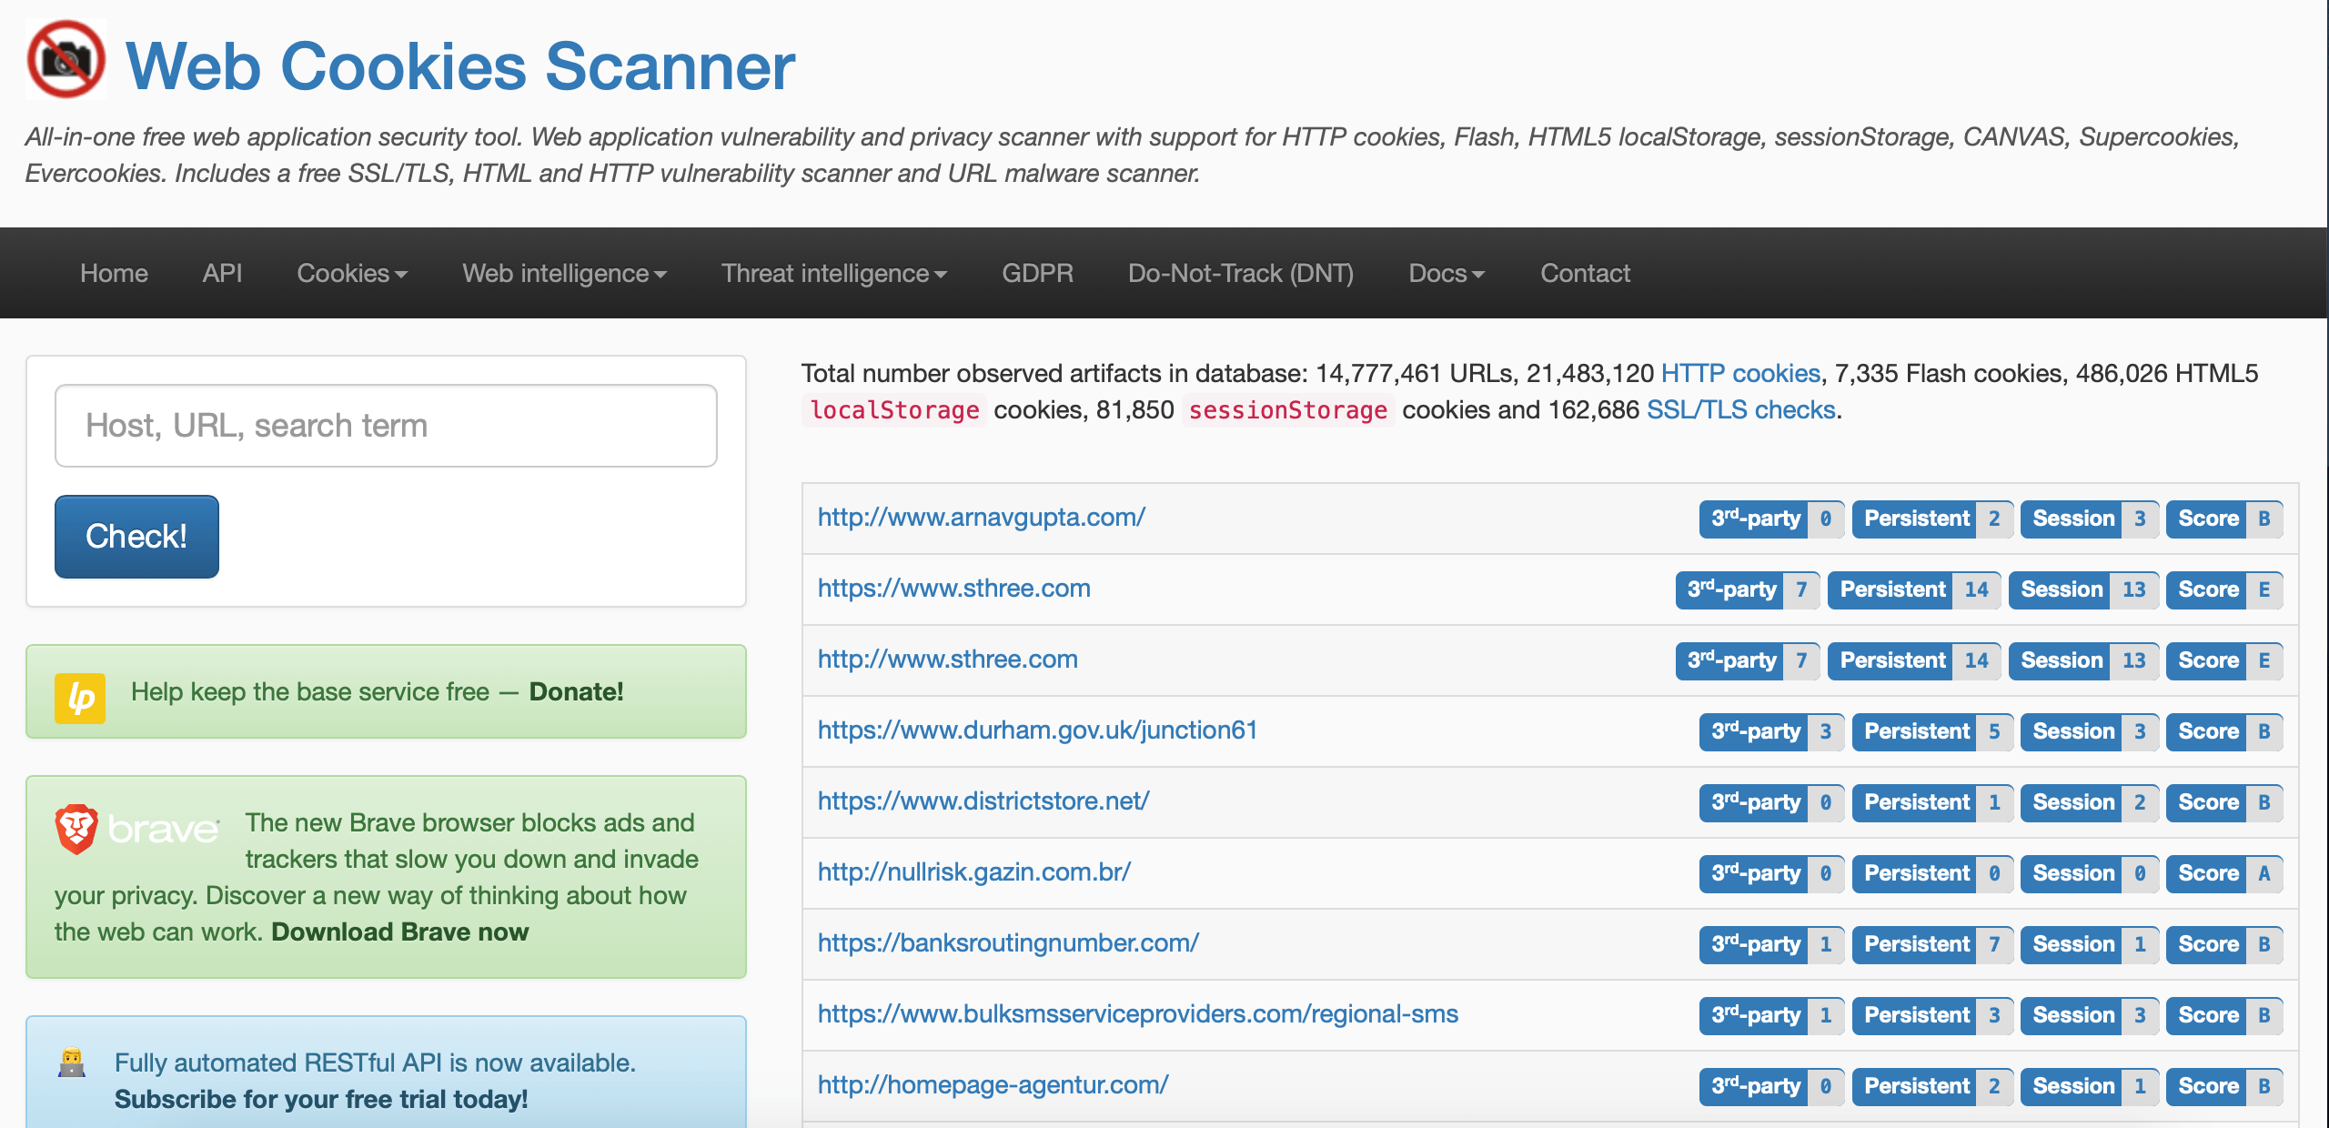
Task: Click the 3rd-party 7 badge for https sthree.com
Action: 1746,589
